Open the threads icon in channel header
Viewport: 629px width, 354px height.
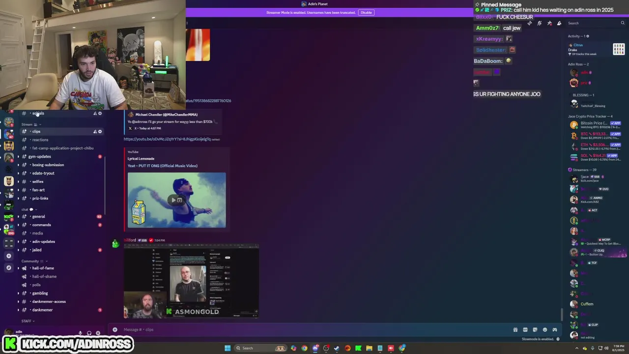[x=530, y=23]
